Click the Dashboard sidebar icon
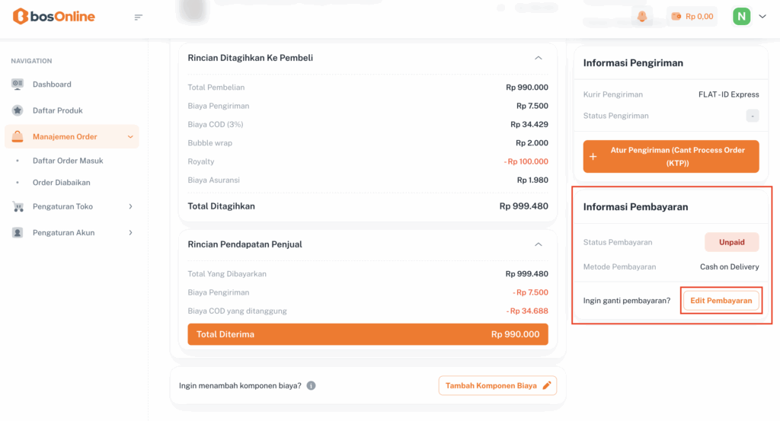The image size is (780, 421). pos(18,85)
